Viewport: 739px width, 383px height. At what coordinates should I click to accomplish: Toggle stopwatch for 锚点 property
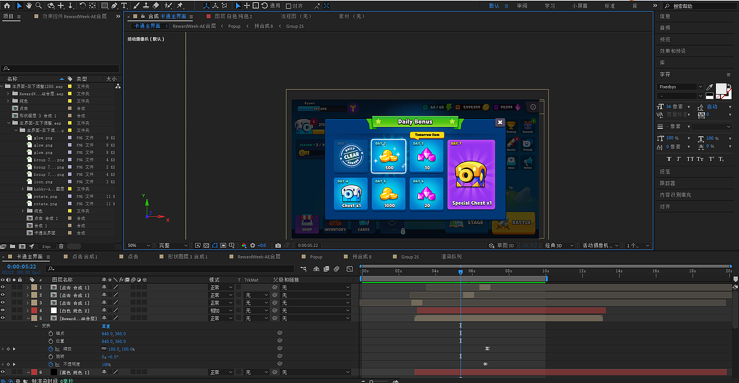tap(50, 333)
